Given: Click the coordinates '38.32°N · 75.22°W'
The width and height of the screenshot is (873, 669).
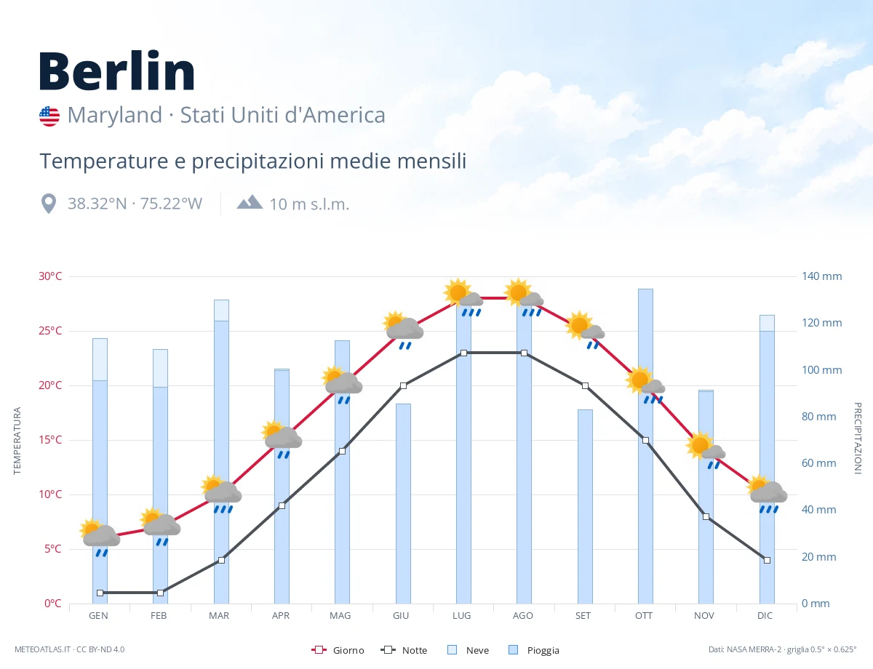Looking at the screenshot, I should [135, 204].
